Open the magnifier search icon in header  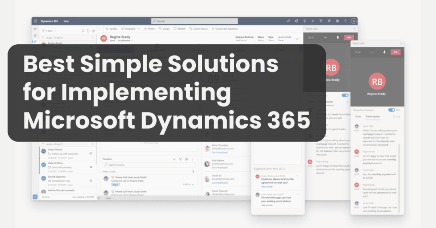[x=288, y=21]
